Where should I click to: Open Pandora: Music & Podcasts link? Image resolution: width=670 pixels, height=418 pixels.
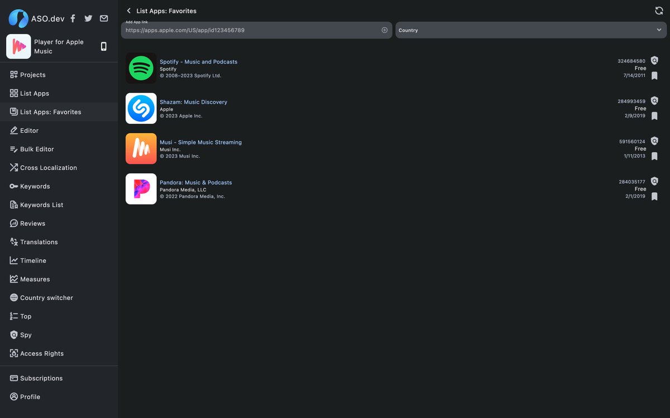[x=195, y=182]
